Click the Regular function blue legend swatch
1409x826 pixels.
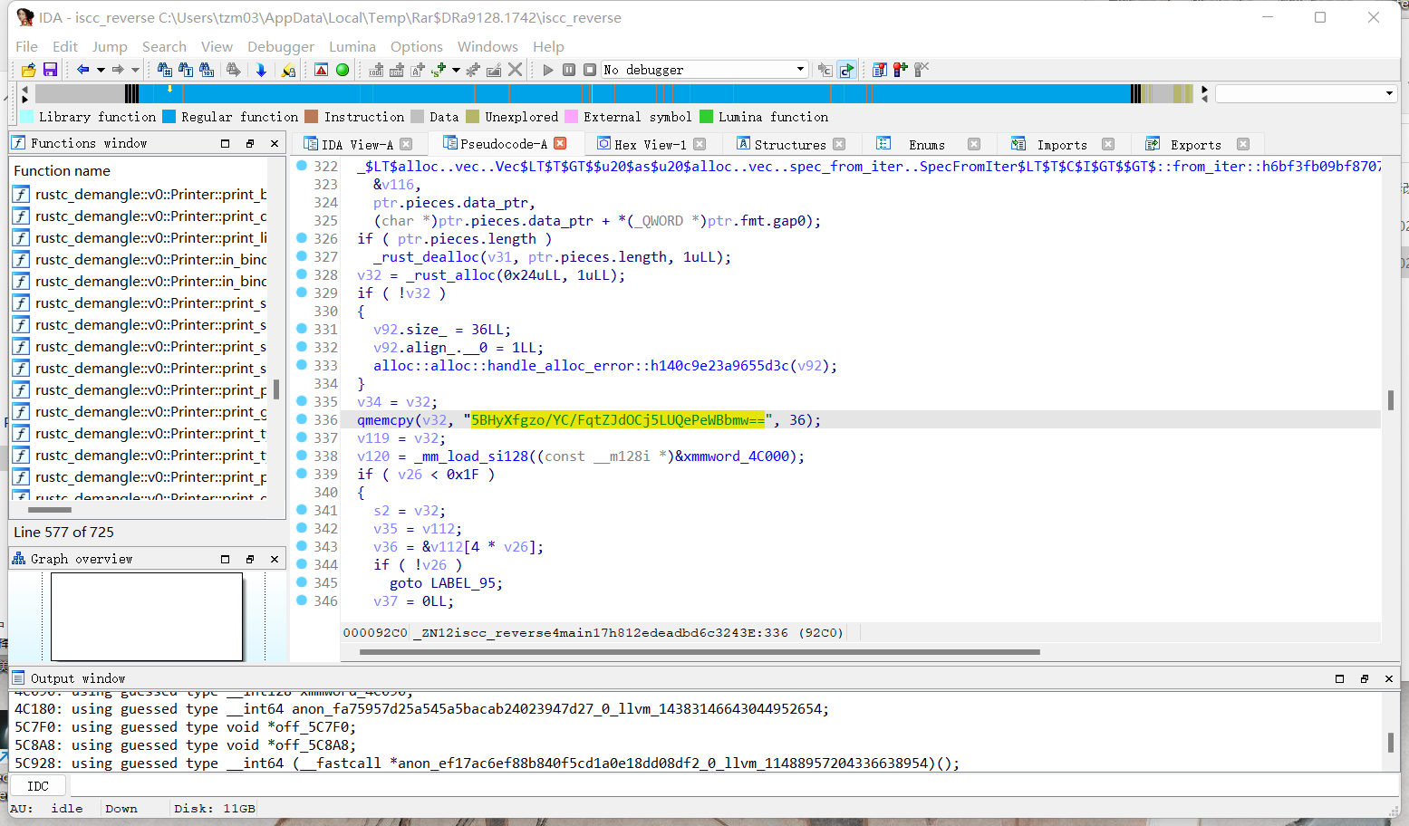pyautogui.click(x=169, y=117)
